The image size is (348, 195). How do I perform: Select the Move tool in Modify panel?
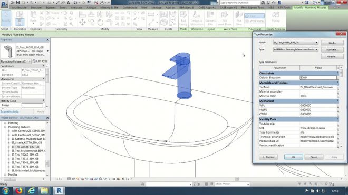pos(83,22)
